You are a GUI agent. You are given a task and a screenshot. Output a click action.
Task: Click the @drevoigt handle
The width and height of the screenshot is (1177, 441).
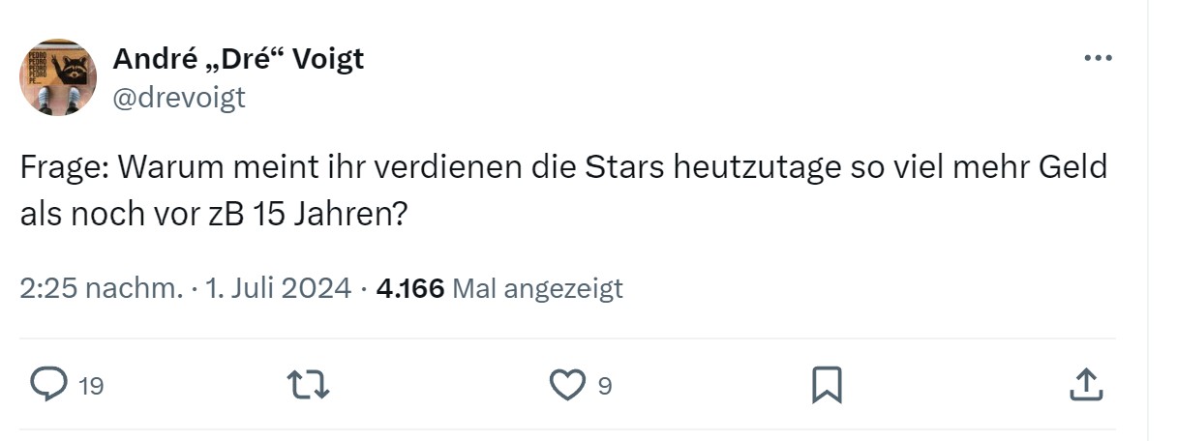(x=179, y=97)
